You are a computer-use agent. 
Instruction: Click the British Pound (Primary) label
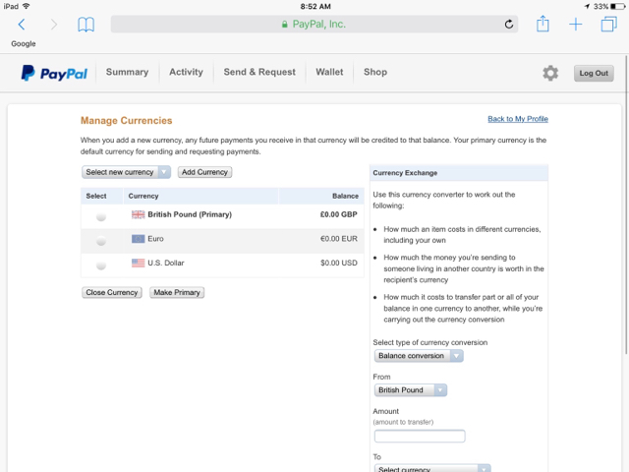(x=190, y=214)
